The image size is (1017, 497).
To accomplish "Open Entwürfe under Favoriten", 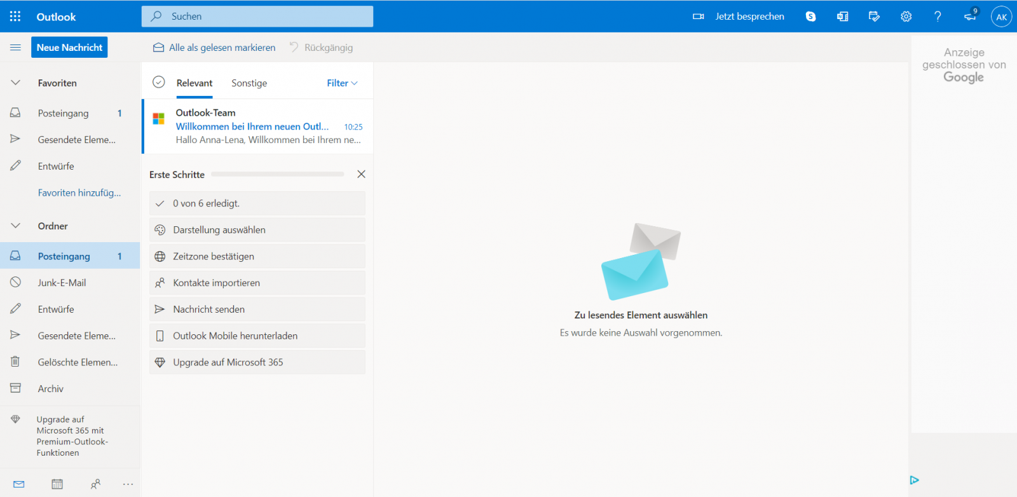I will [70, 167].
